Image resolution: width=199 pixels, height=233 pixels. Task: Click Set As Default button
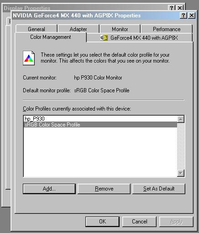pyautogui.click(x=159, y=189)
